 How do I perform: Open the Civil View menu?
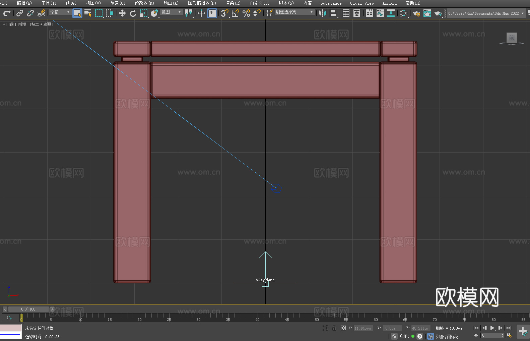(362, 3)
